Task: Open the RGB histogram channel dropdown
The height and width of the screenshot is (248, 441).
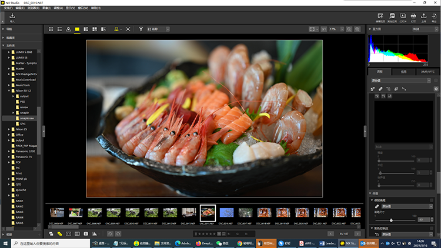Action: 423,29
